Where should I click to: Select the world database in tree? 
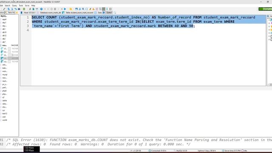point(5,120)
